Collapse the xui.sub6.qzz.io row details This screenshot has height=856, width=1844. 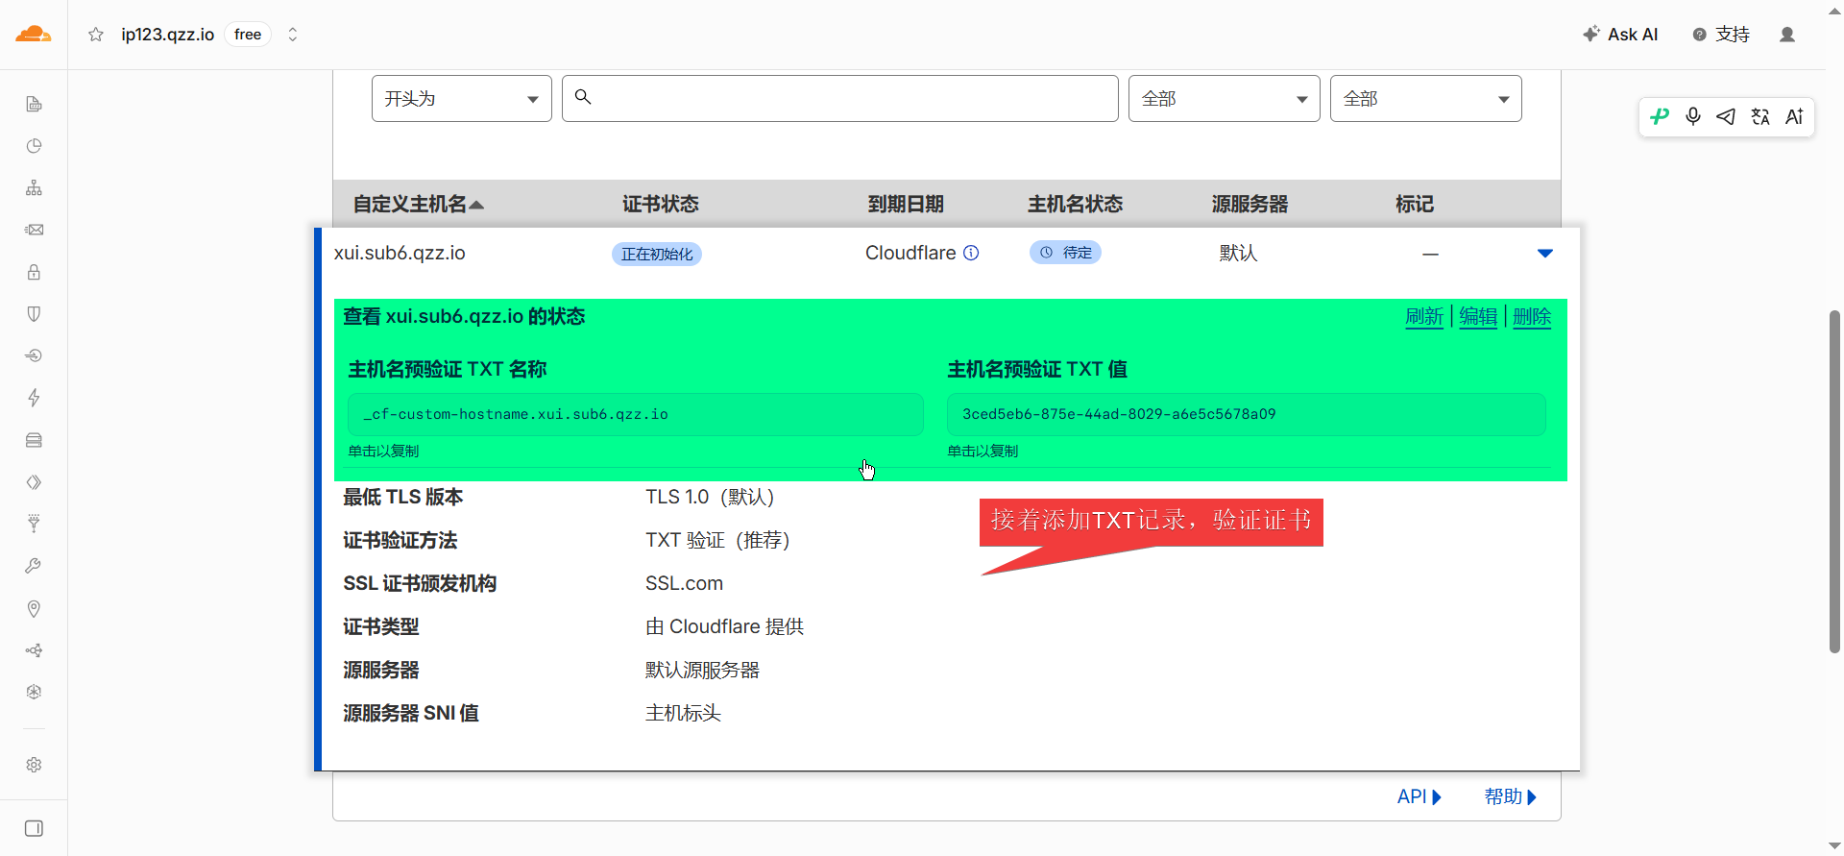[1545, 254]
